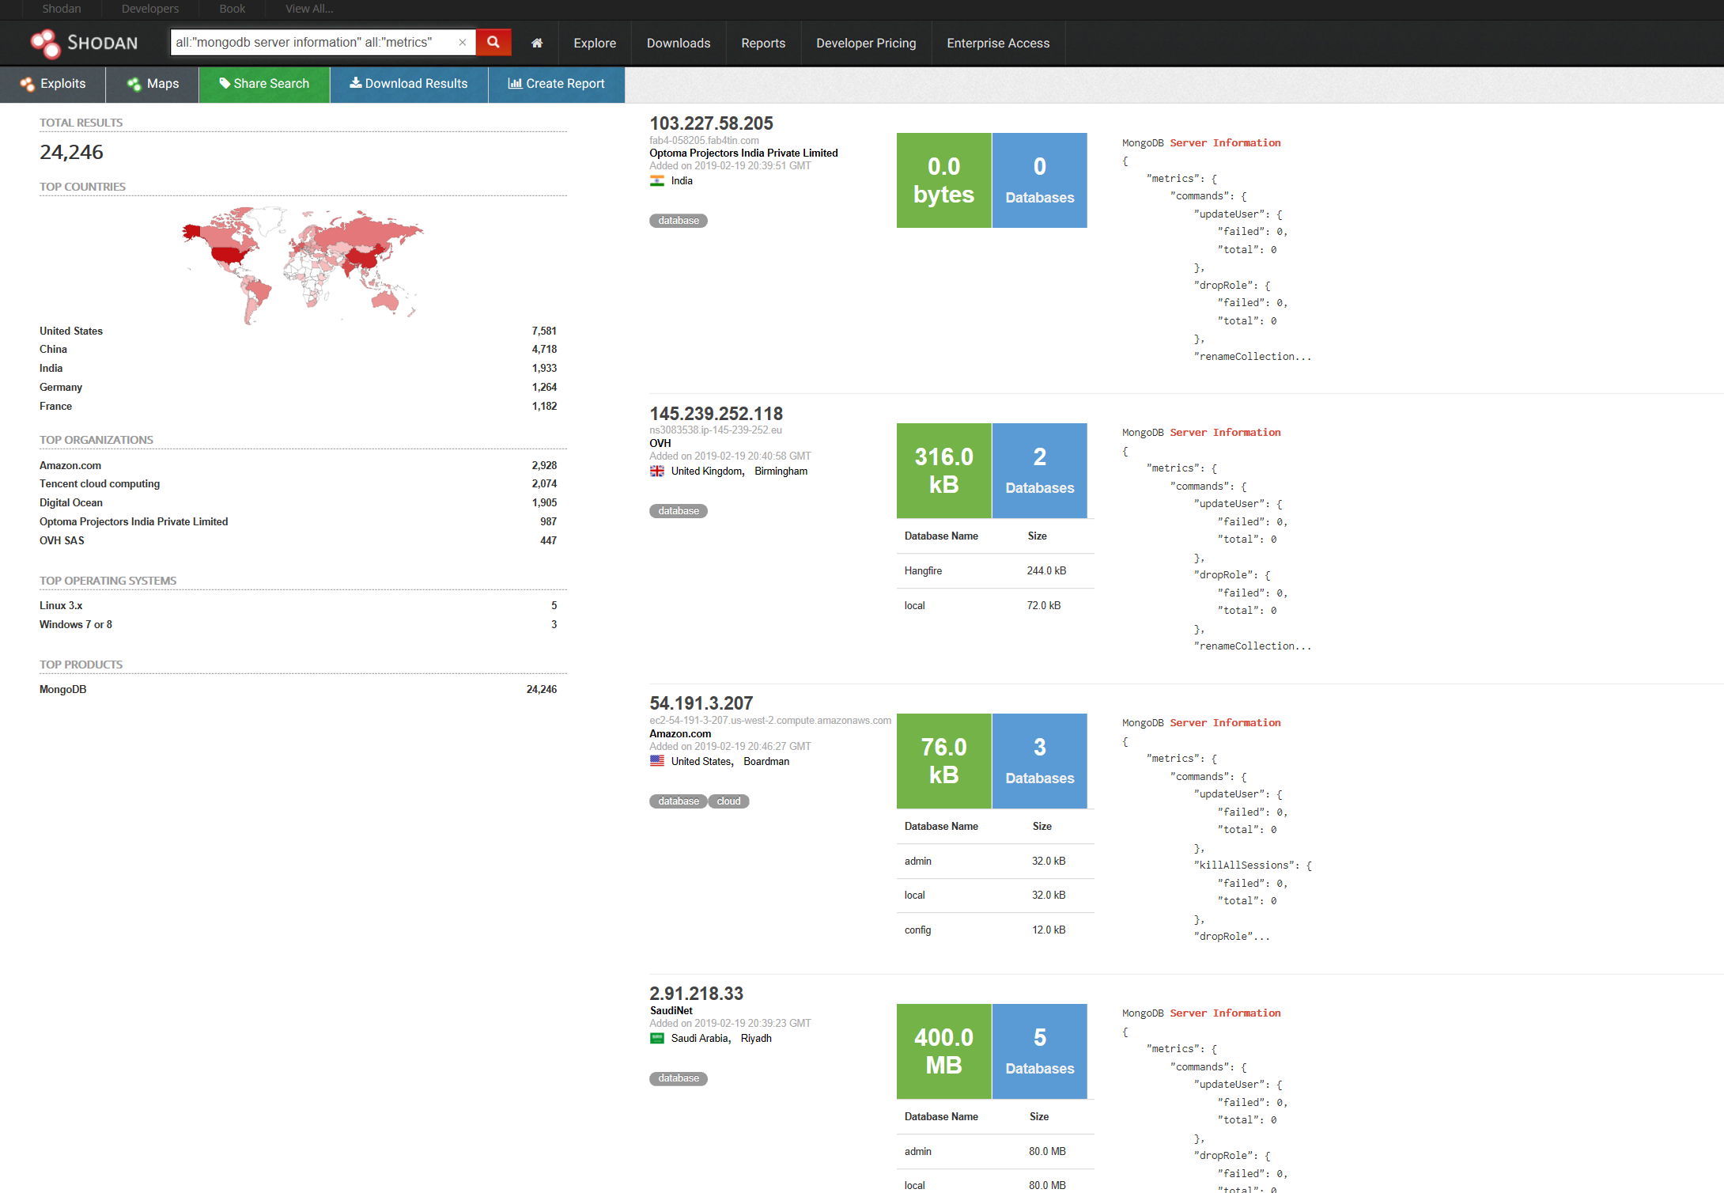Click the Explore button in navbar

coord(595,44)
